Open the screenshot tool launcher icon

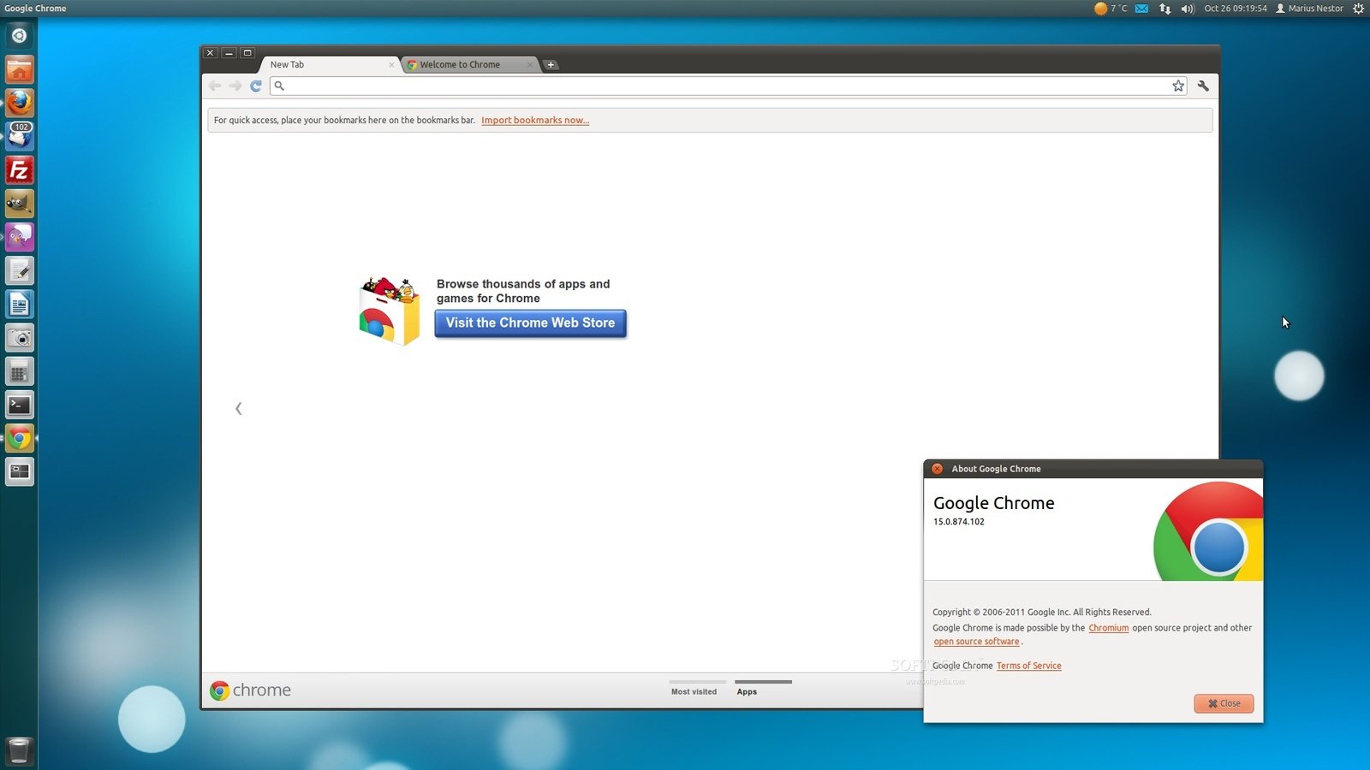click(19, 338)
